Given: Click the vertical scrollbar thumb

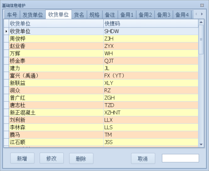Looking at the screenshot, I should (x=201, y=40).
